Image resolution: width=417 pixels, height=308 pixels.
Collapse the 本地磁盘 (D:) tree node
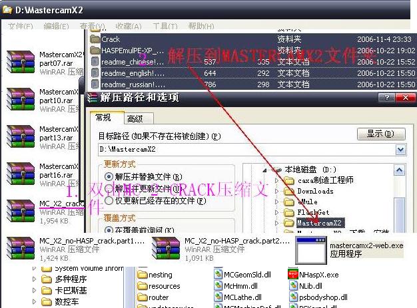[264, 170]
